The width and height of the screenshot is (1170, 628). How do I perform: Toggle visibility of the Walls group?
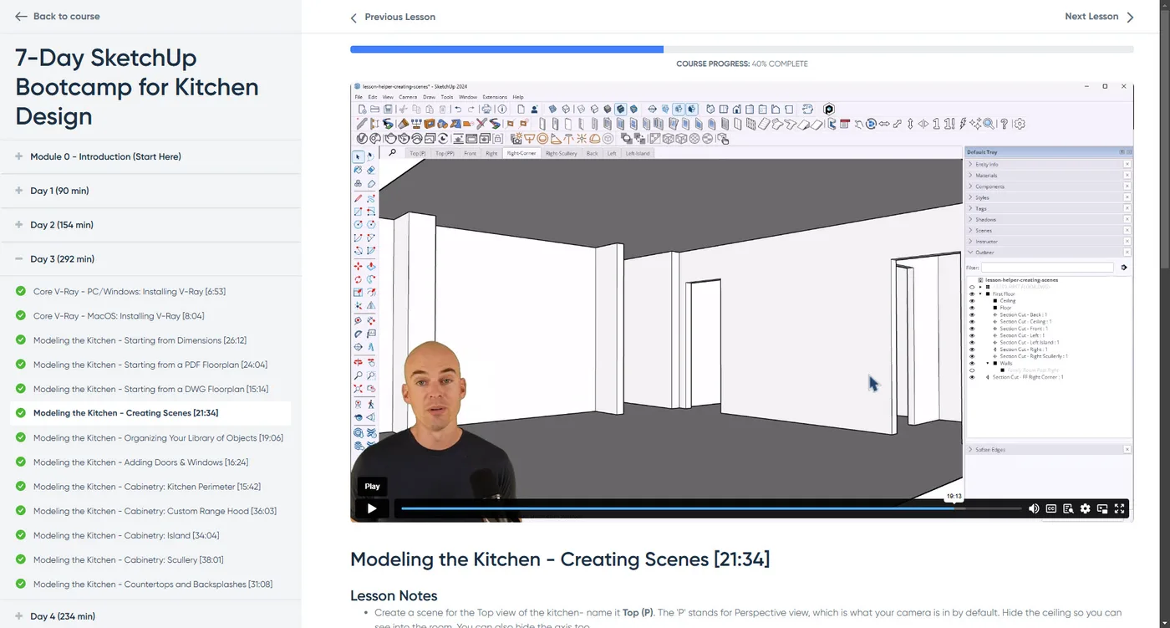point(971,363)
